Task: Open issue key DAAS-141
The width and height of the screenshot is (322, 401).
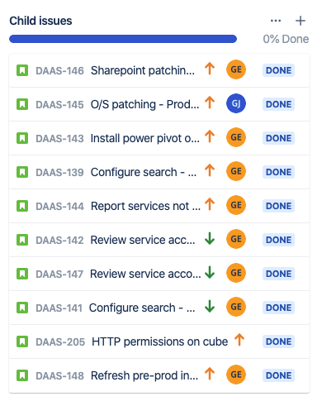Action: click(x=59, y=308)
